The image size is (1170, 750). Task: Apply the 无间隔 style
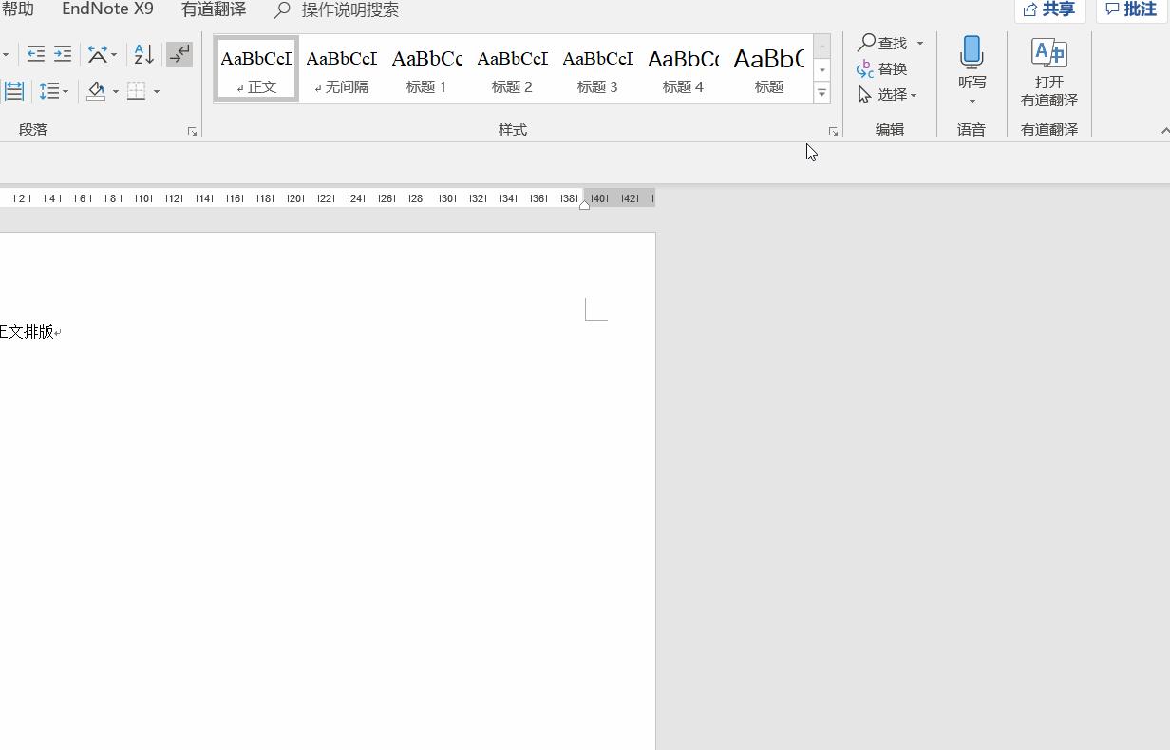coord(342,68)
